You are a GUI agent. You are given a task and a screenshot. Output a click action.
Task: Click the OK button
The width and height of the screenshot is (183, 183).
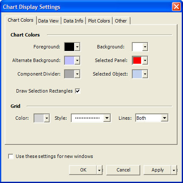83,170
